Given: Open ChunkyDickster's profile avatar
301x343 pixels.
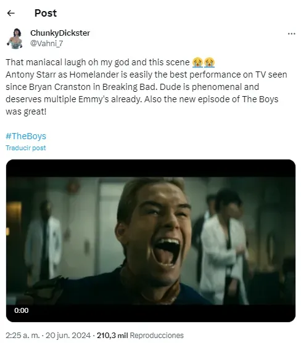Looking at the screenshot, I should point(15,38).
